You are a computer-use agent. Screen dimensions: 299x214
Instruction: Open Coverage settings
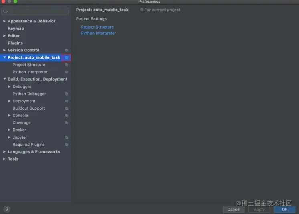point(22,123)
